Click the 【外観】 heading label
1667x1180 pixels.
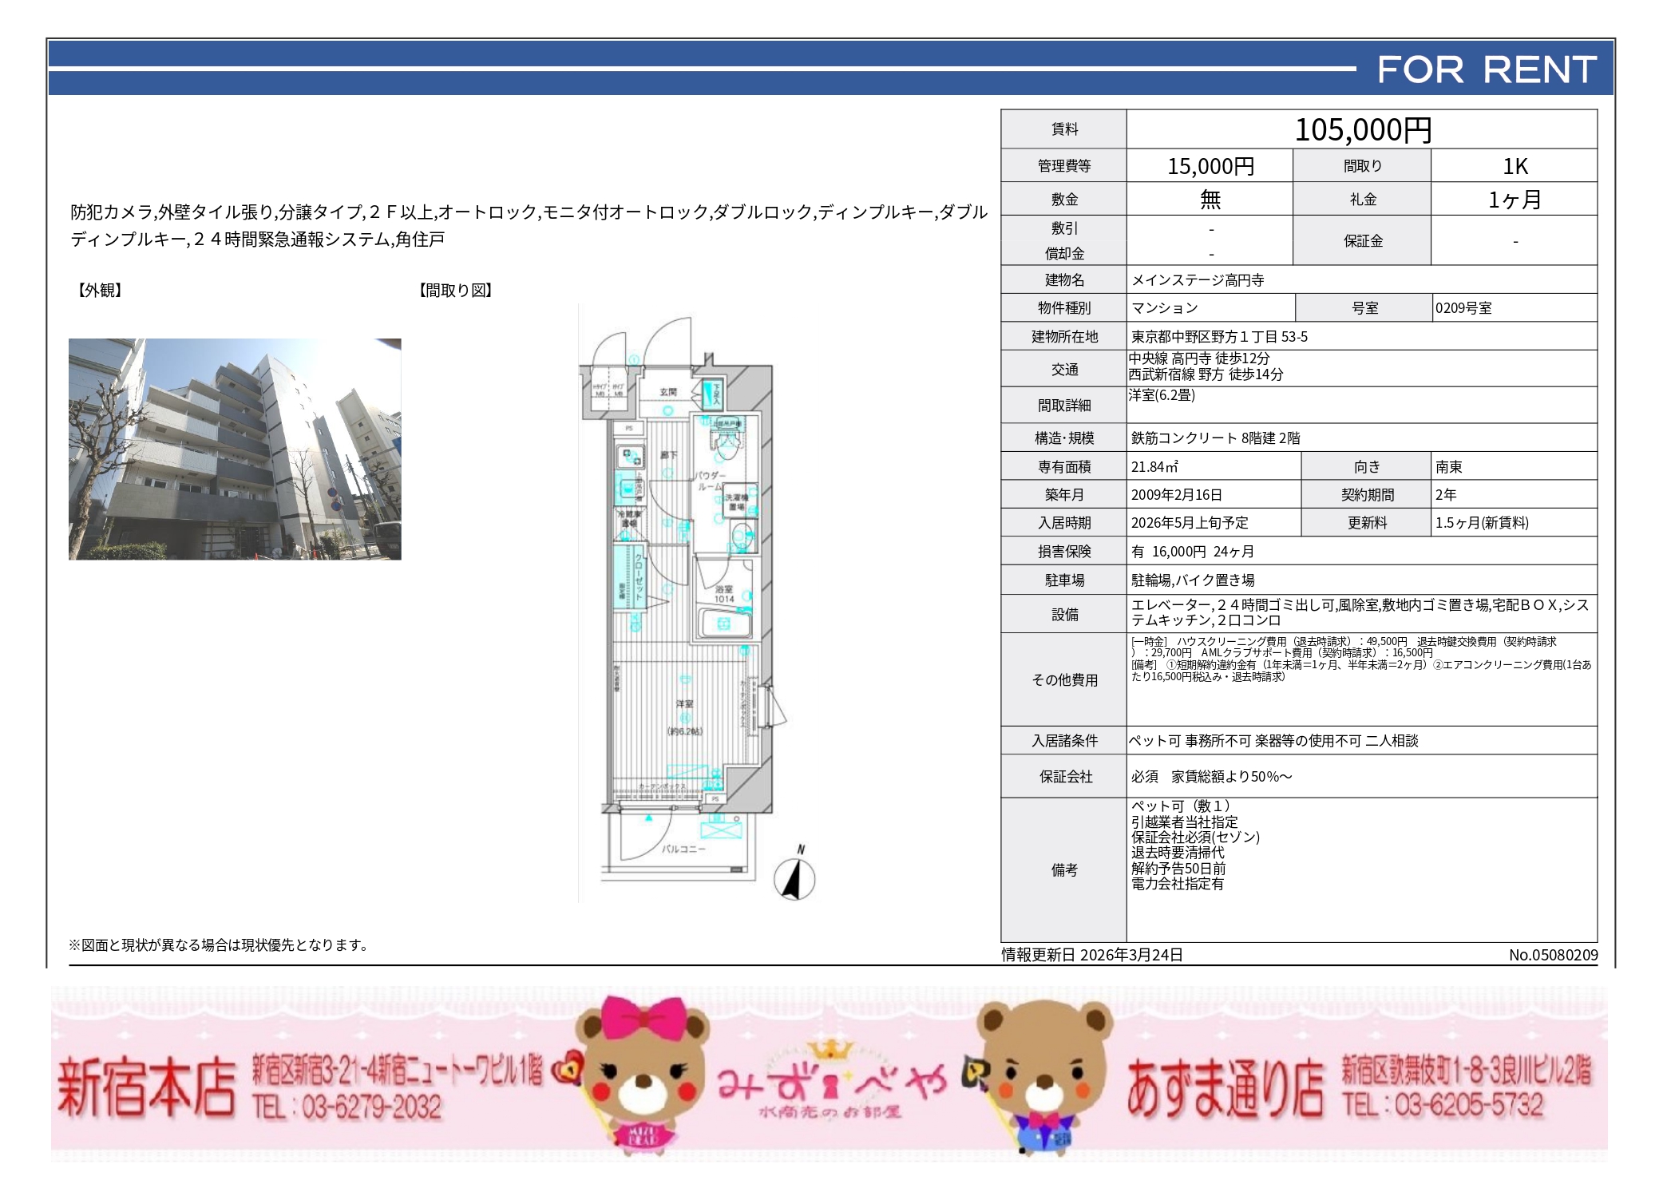100,291
